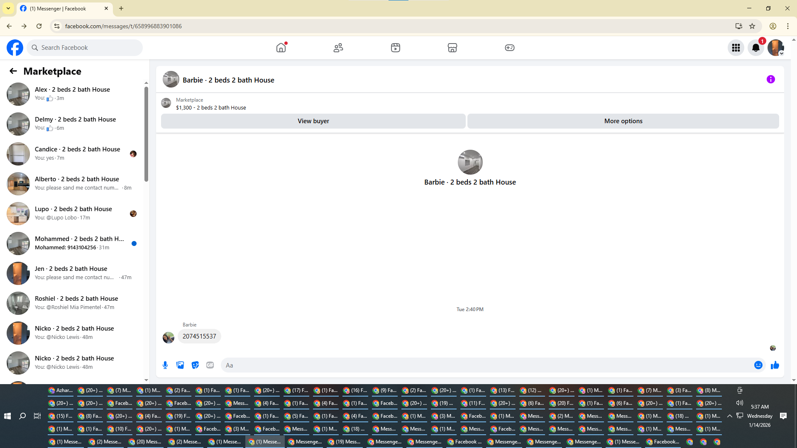Viewport: 797px width, 448px height.
Task: Open emoji picker in message box
Action: click(x=758, y=365)
